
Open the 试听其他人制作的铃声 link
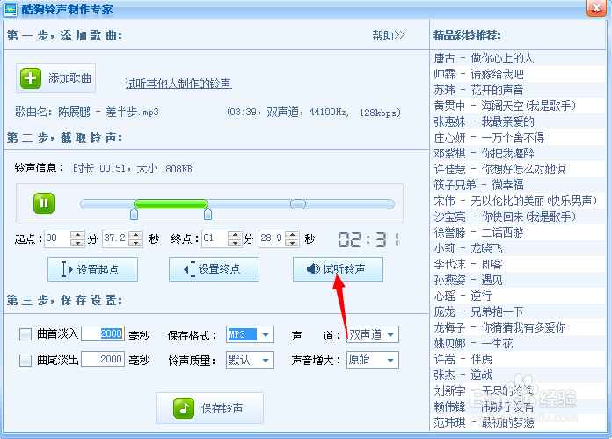(178, 84)
